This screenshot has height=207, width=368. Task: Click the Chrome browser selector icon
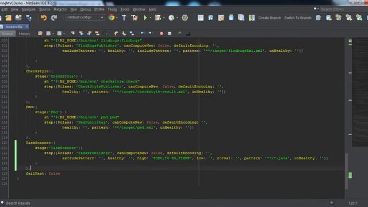tap(112, 18)
